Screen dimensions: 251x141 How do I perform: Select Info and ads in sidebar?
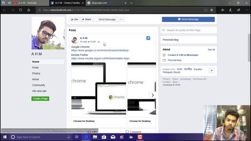(x=39, y=91)
